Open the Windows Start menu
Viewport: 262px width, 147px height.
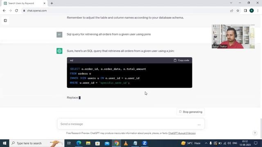pos(5,143)
